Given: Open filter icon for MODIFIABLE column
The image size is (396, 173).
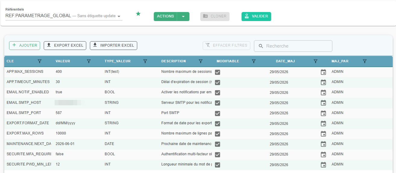Looking at the screenshot, I should [254, 61].
